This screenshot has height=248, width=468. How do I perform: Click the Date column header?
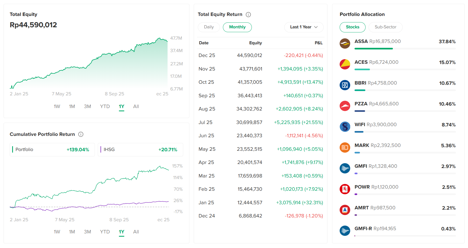pos(204,43)
